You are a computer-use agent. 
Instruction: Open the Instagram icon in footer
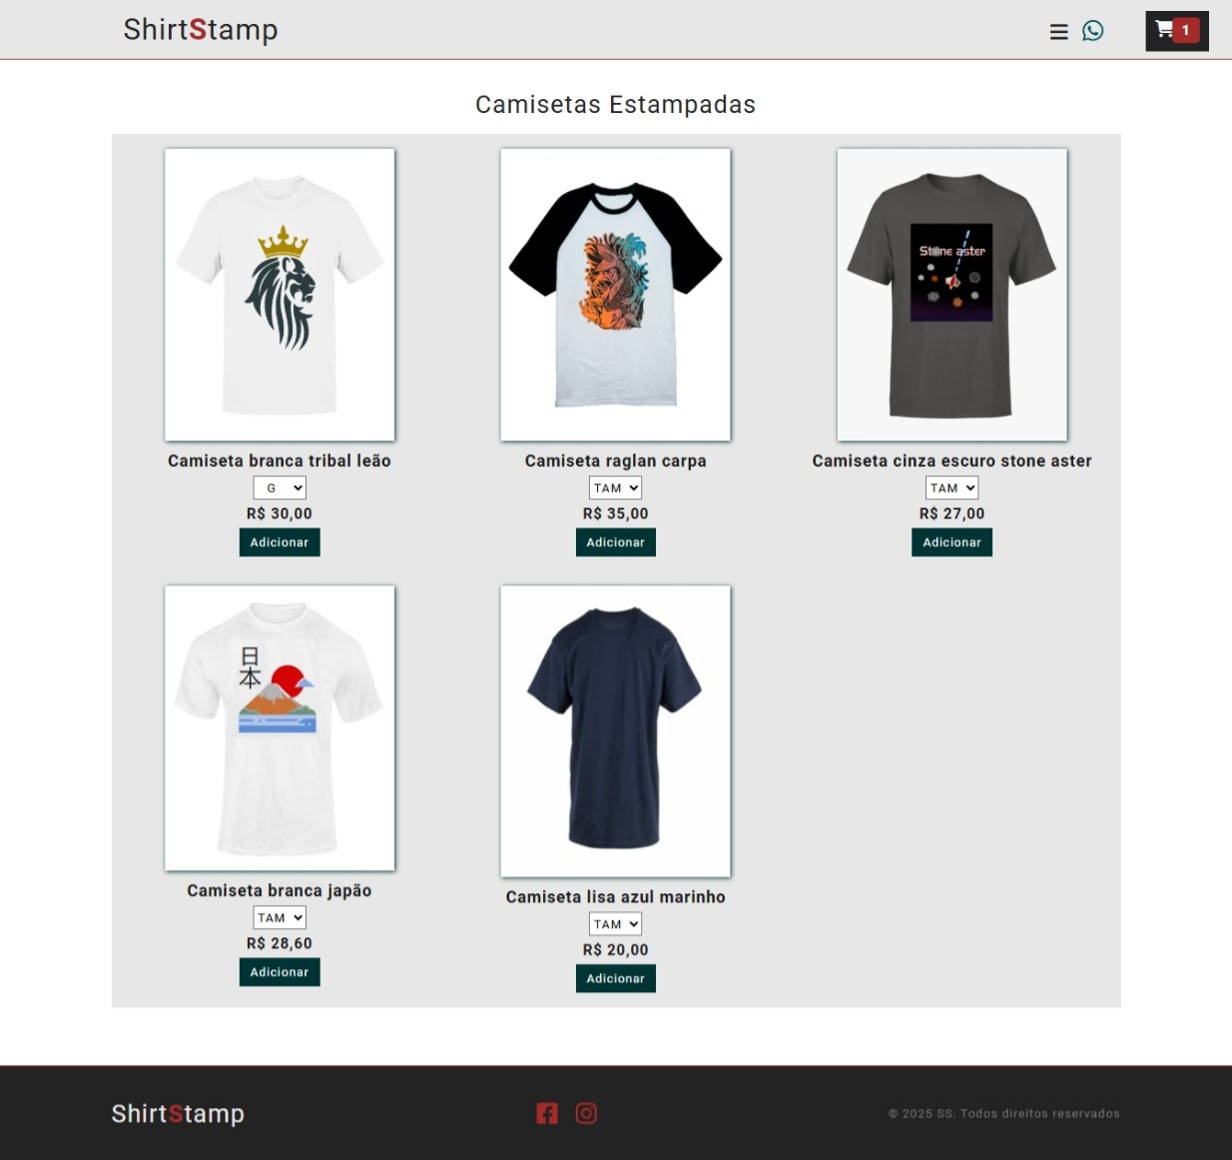(x=586, y=1113)
